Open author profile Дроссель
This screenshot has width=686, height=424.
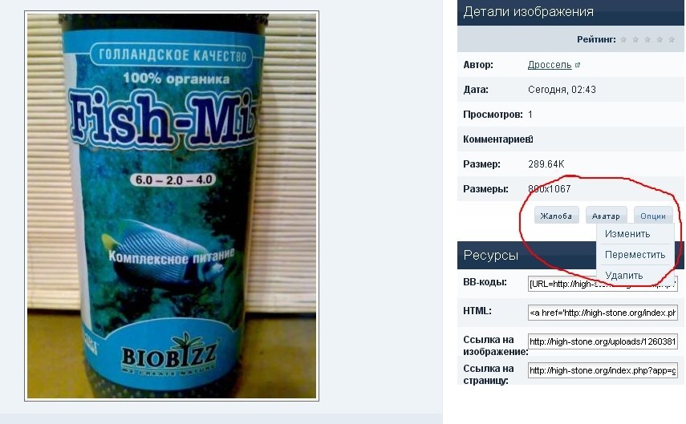click(x=550, y=65)
